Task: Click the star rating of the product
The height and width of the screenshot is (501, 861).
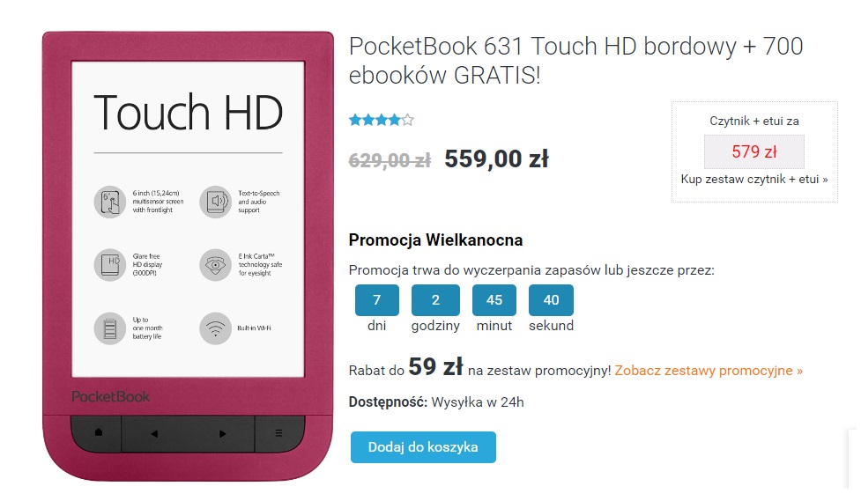Action: (381, 120)
